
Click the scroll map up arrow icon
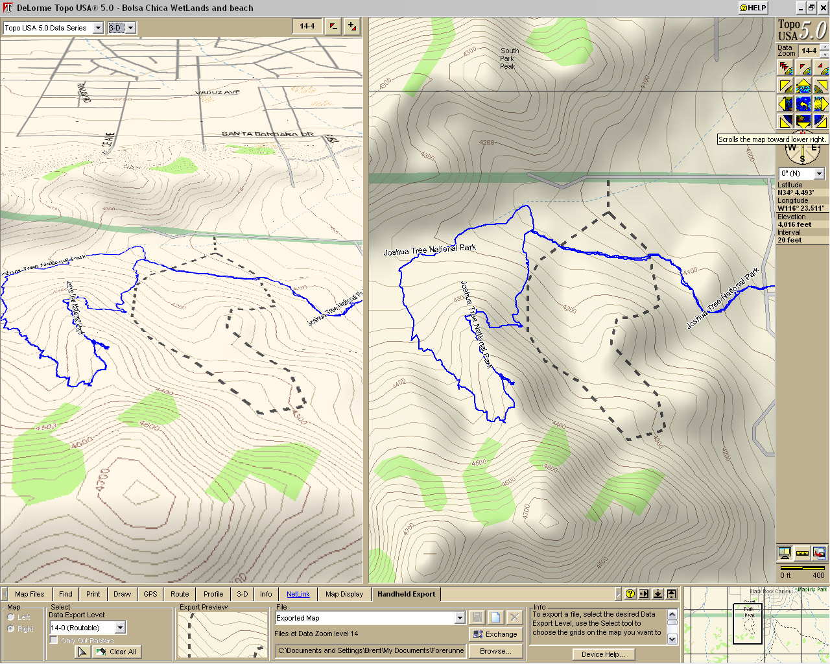pyautogui.click(x=803, y=86)
